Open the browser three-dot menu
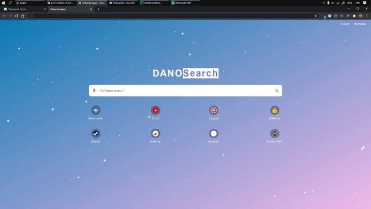 click(x=367, y=16)
